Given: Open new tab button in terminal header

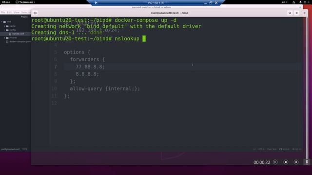Looking at the screenshot, I should pos(35,13).
